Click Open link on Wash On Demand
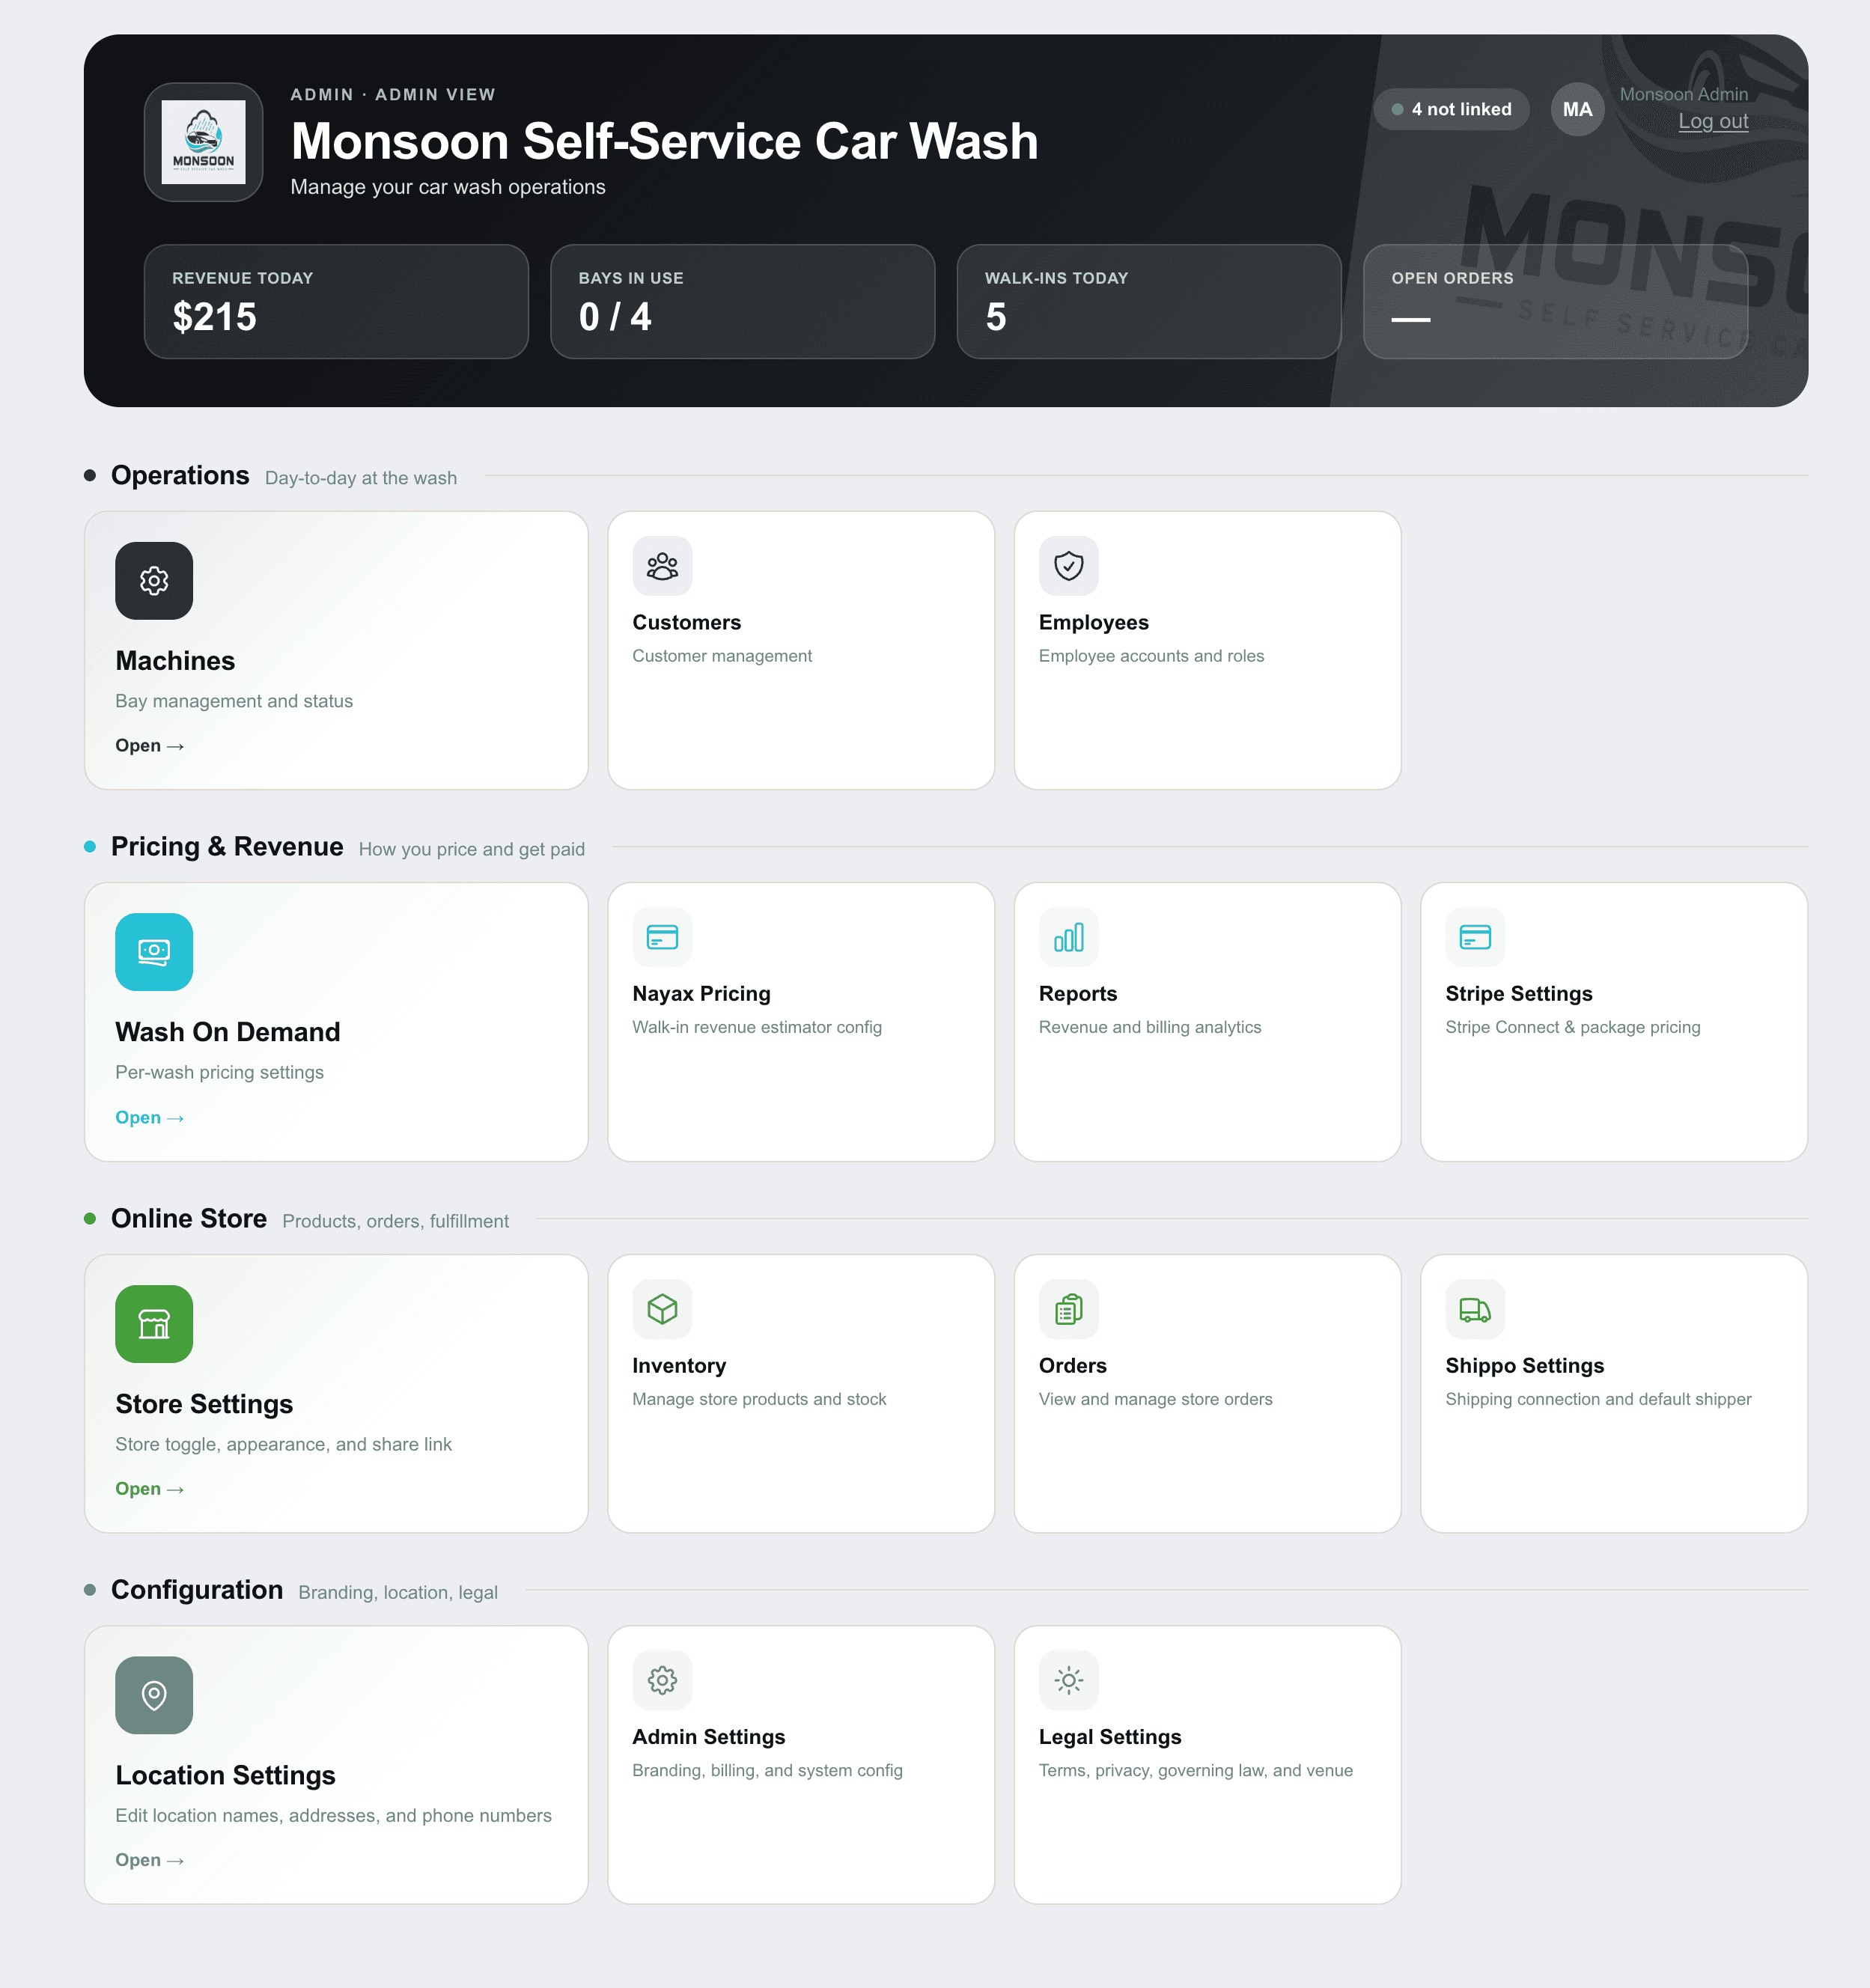Viewport: 1870px width, 1988px height. point(149,1118)
